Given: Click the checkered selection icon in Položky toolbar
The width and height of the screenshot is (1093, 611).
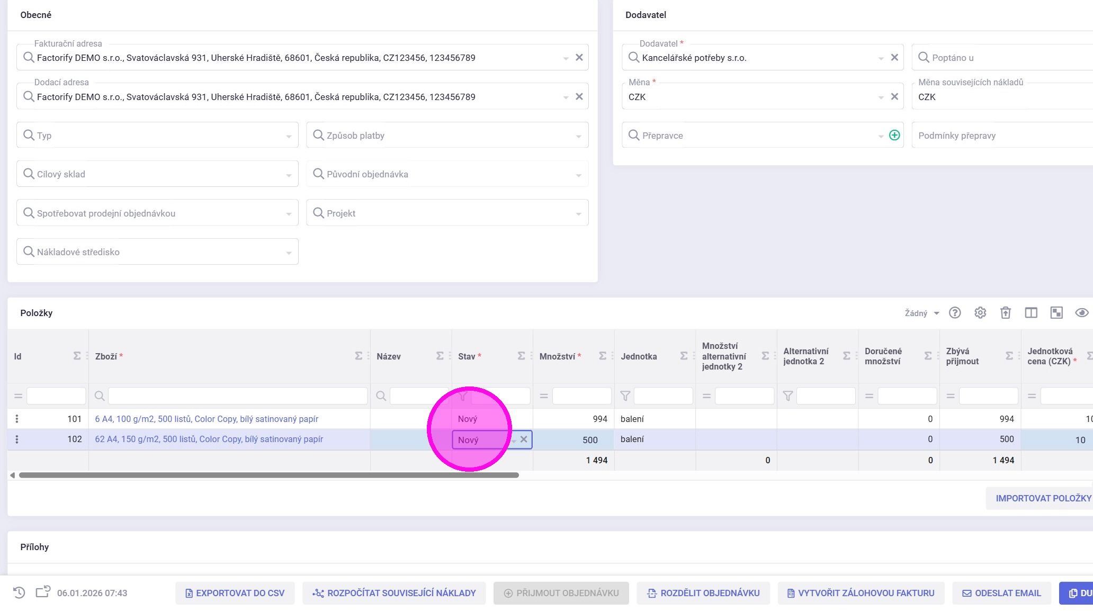Looking at the screenshot, I should (x=1056, y=313).
